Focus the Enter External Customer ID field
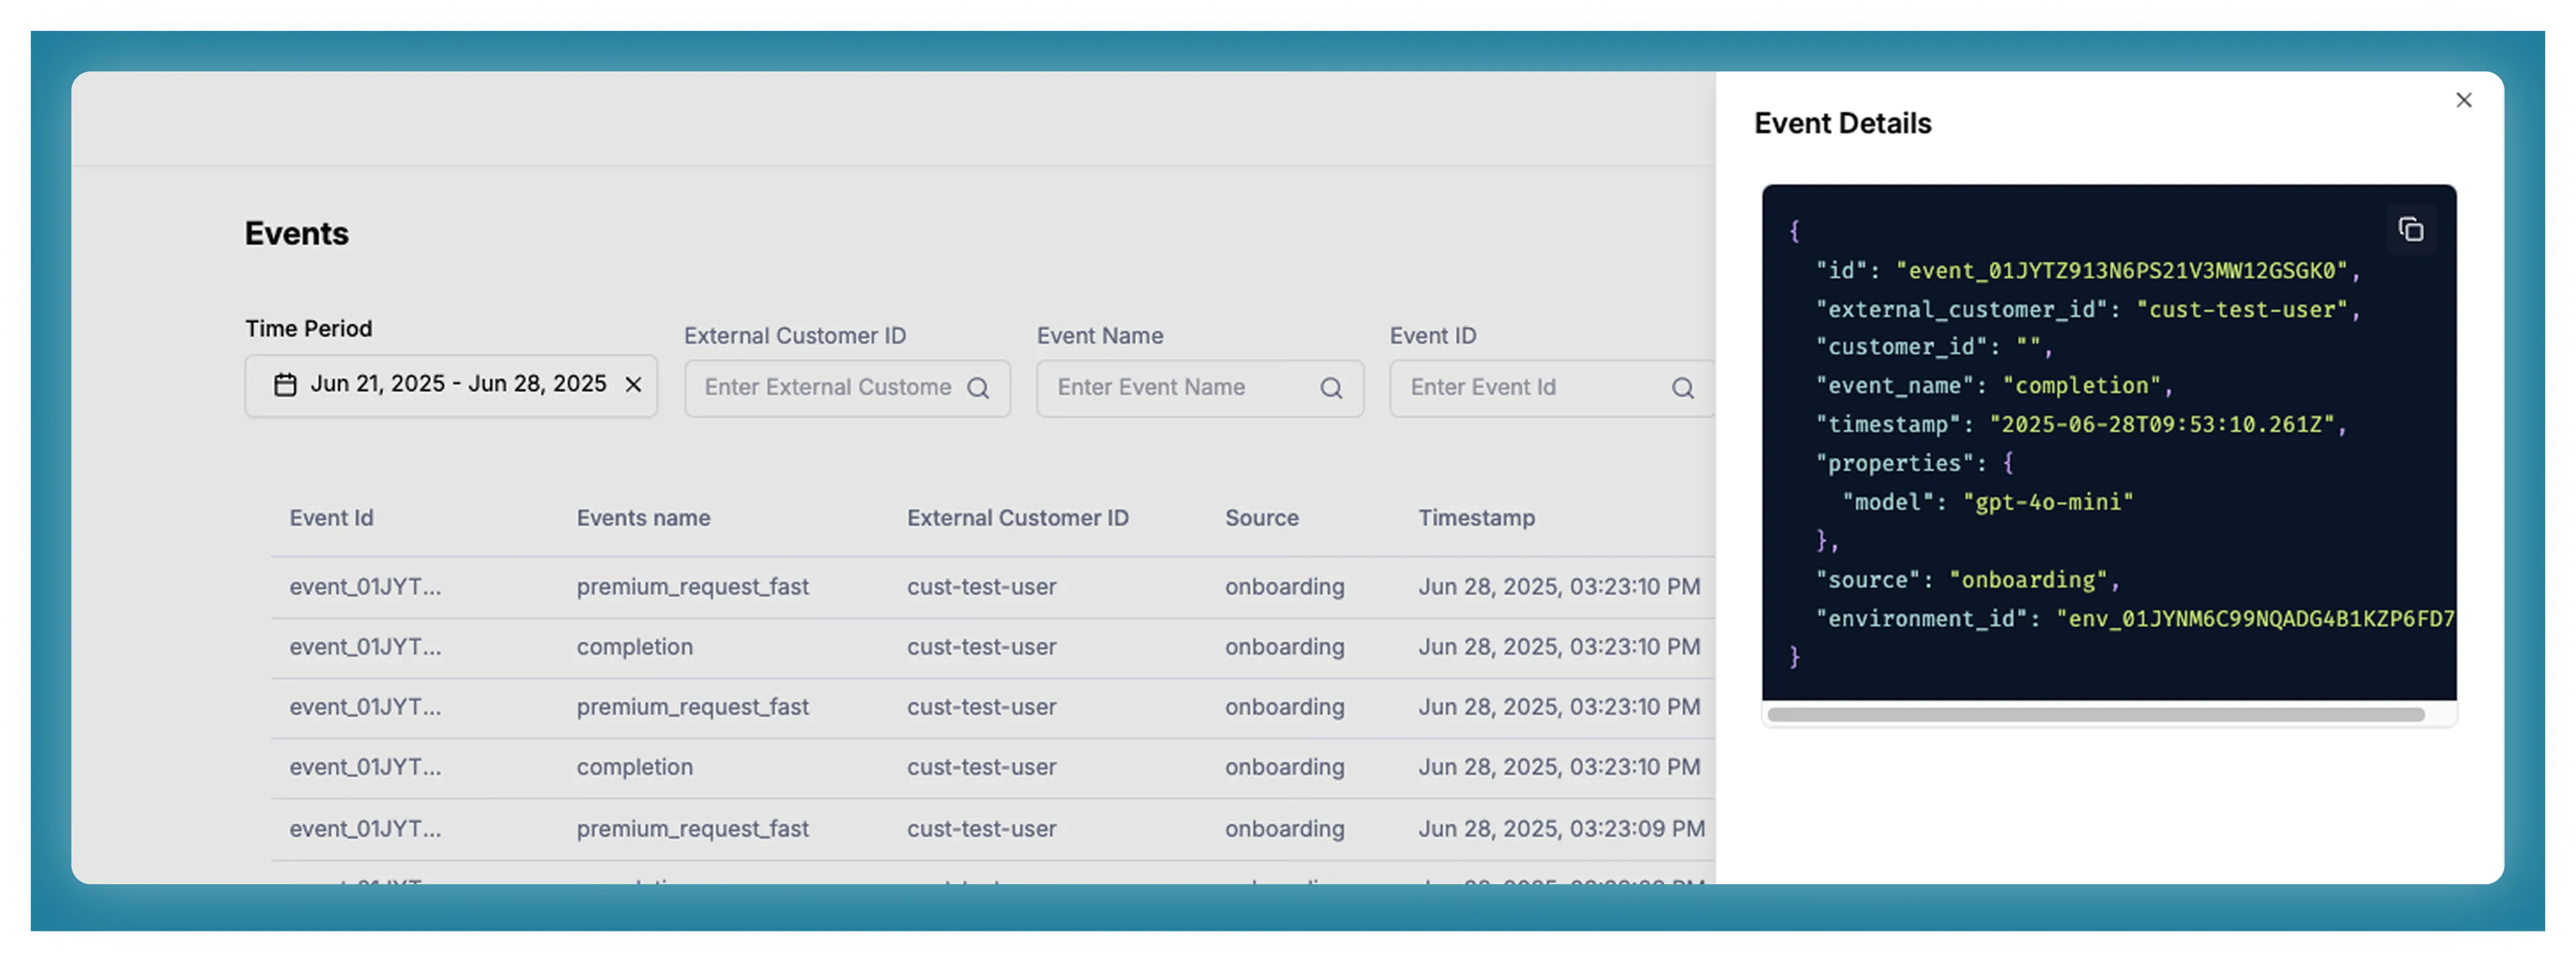The width and height of the screenshot is (2576, 956). tap(828, 388)
